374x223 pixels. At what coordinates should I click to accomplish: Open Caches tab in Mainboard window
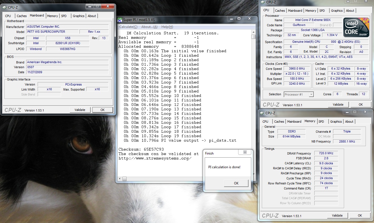pos(22,16)
